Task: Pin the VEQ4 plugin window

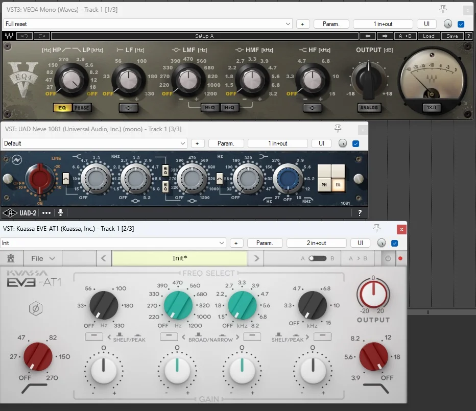Action: [x=443, y=9]
